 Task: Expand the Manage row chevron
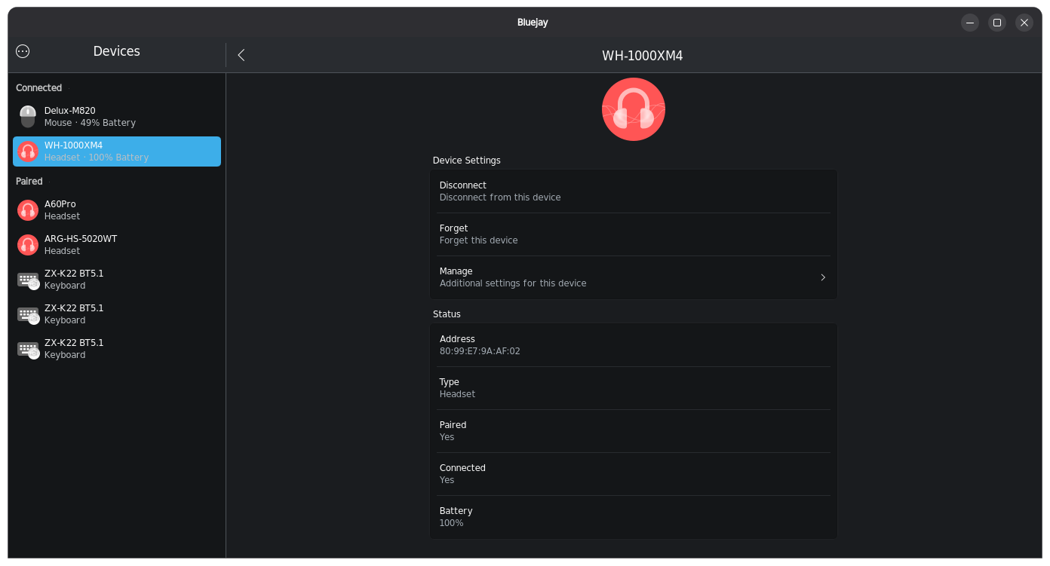tap(823, 277)
